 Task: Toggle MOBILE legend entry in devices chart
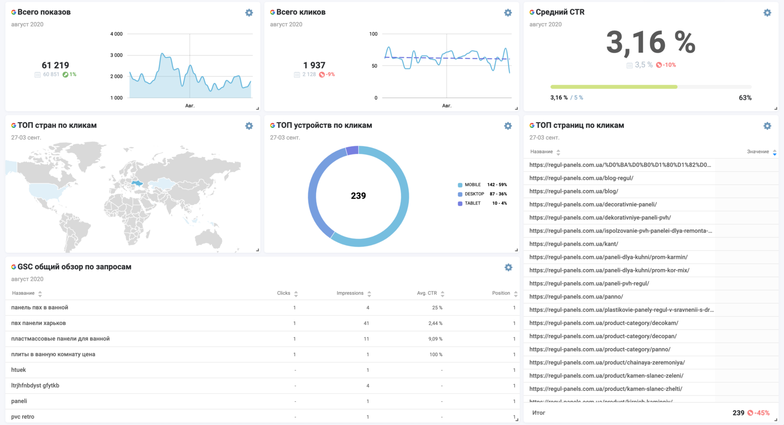pyautogui.click(x=472, y=185)
